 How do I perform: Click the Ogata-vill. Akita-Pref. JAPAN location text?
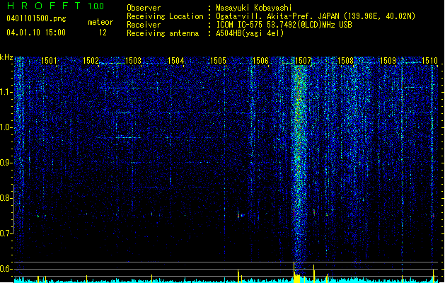(x=316, y=16)
